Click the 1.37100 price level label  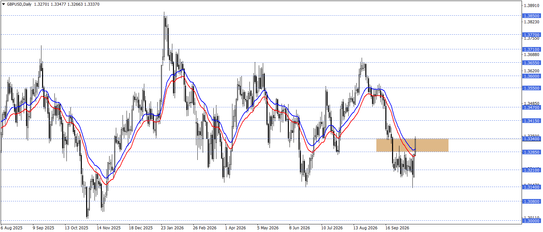click(x=531, y=49)
